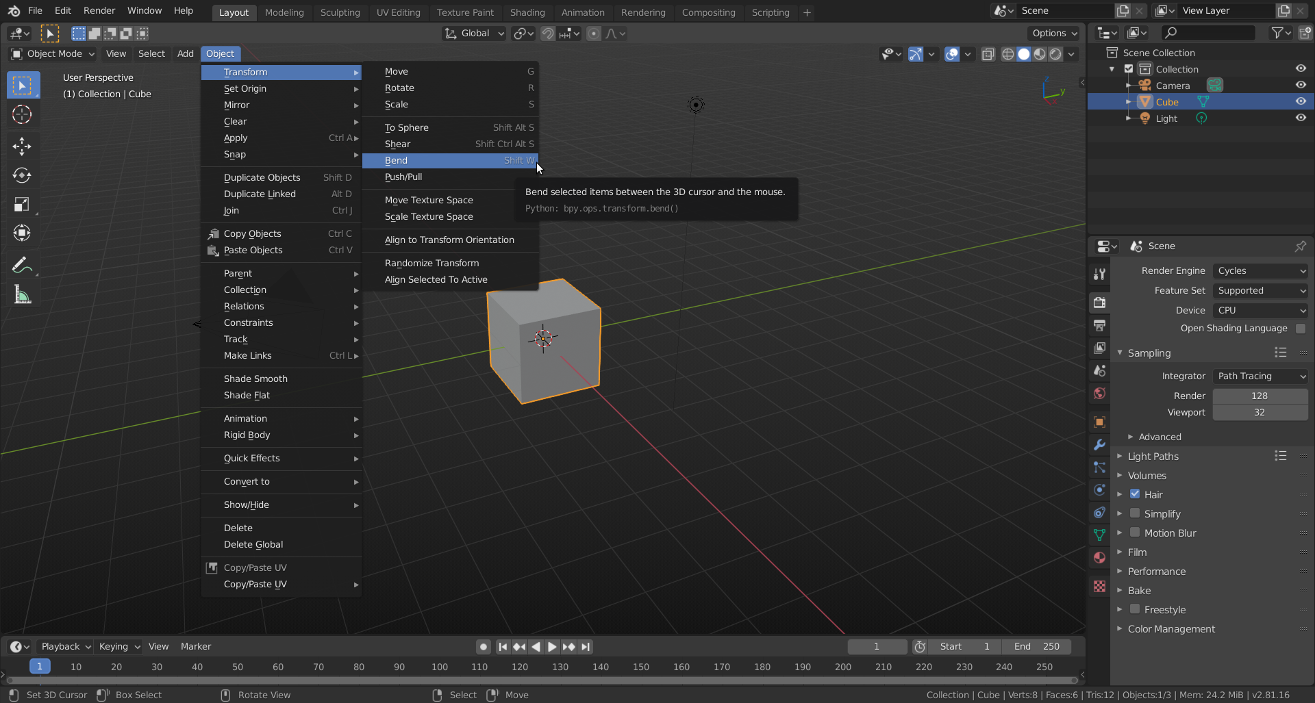Select To Sphere in Transform submenu
The width and height of the screenshot is (1315, 703).
[x=451, y=127]
